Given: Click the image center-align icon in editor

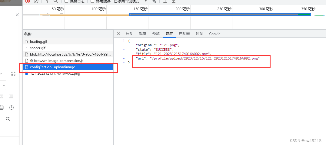Looking at the screenshot, I should (12, 96).
